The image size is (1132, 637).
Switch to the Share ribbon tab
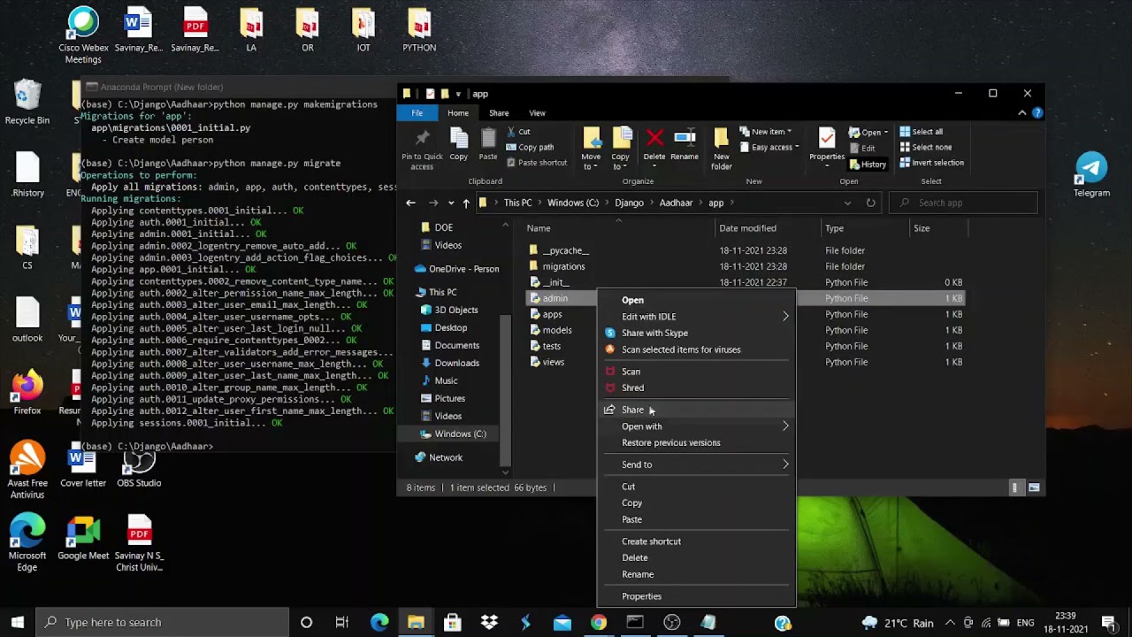point(499,113)
